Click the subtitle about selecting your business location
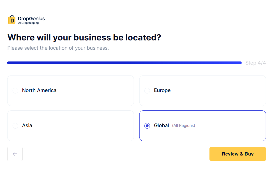 click(x=58, y=48)
